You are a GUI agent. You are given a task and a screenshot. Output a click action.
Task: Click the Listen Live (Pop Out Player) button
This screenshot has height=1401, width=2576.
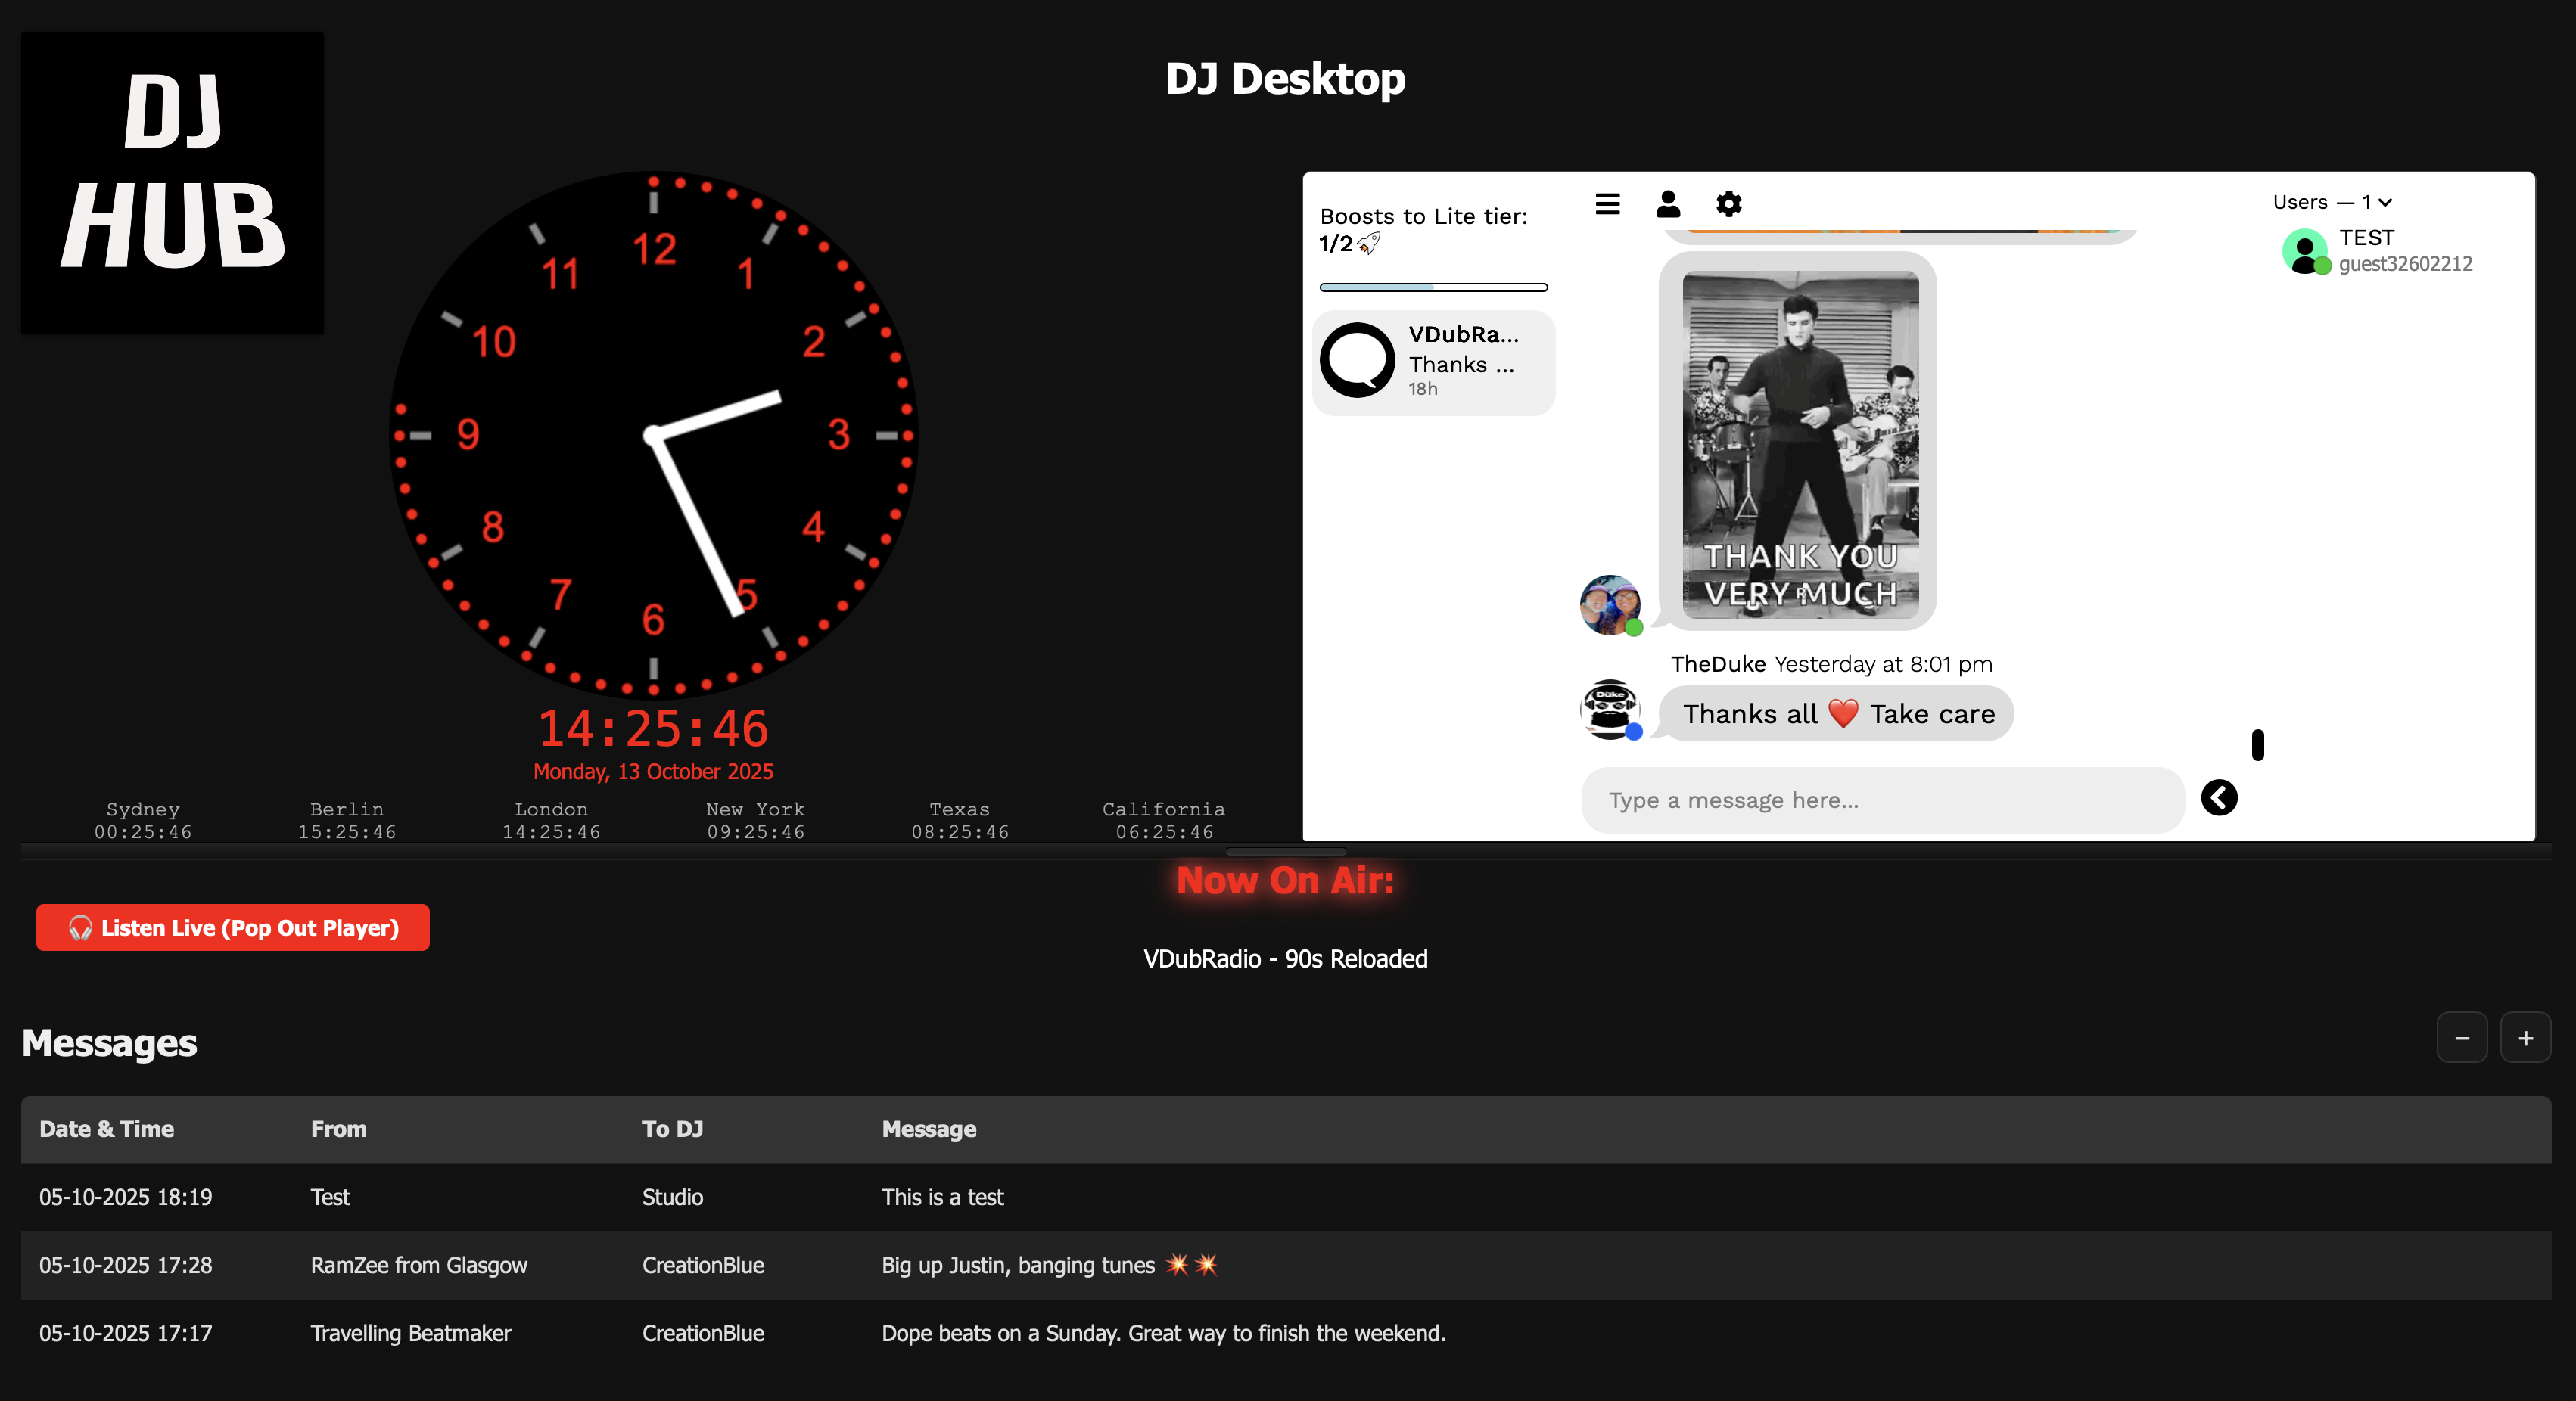[x=232, y=927]
